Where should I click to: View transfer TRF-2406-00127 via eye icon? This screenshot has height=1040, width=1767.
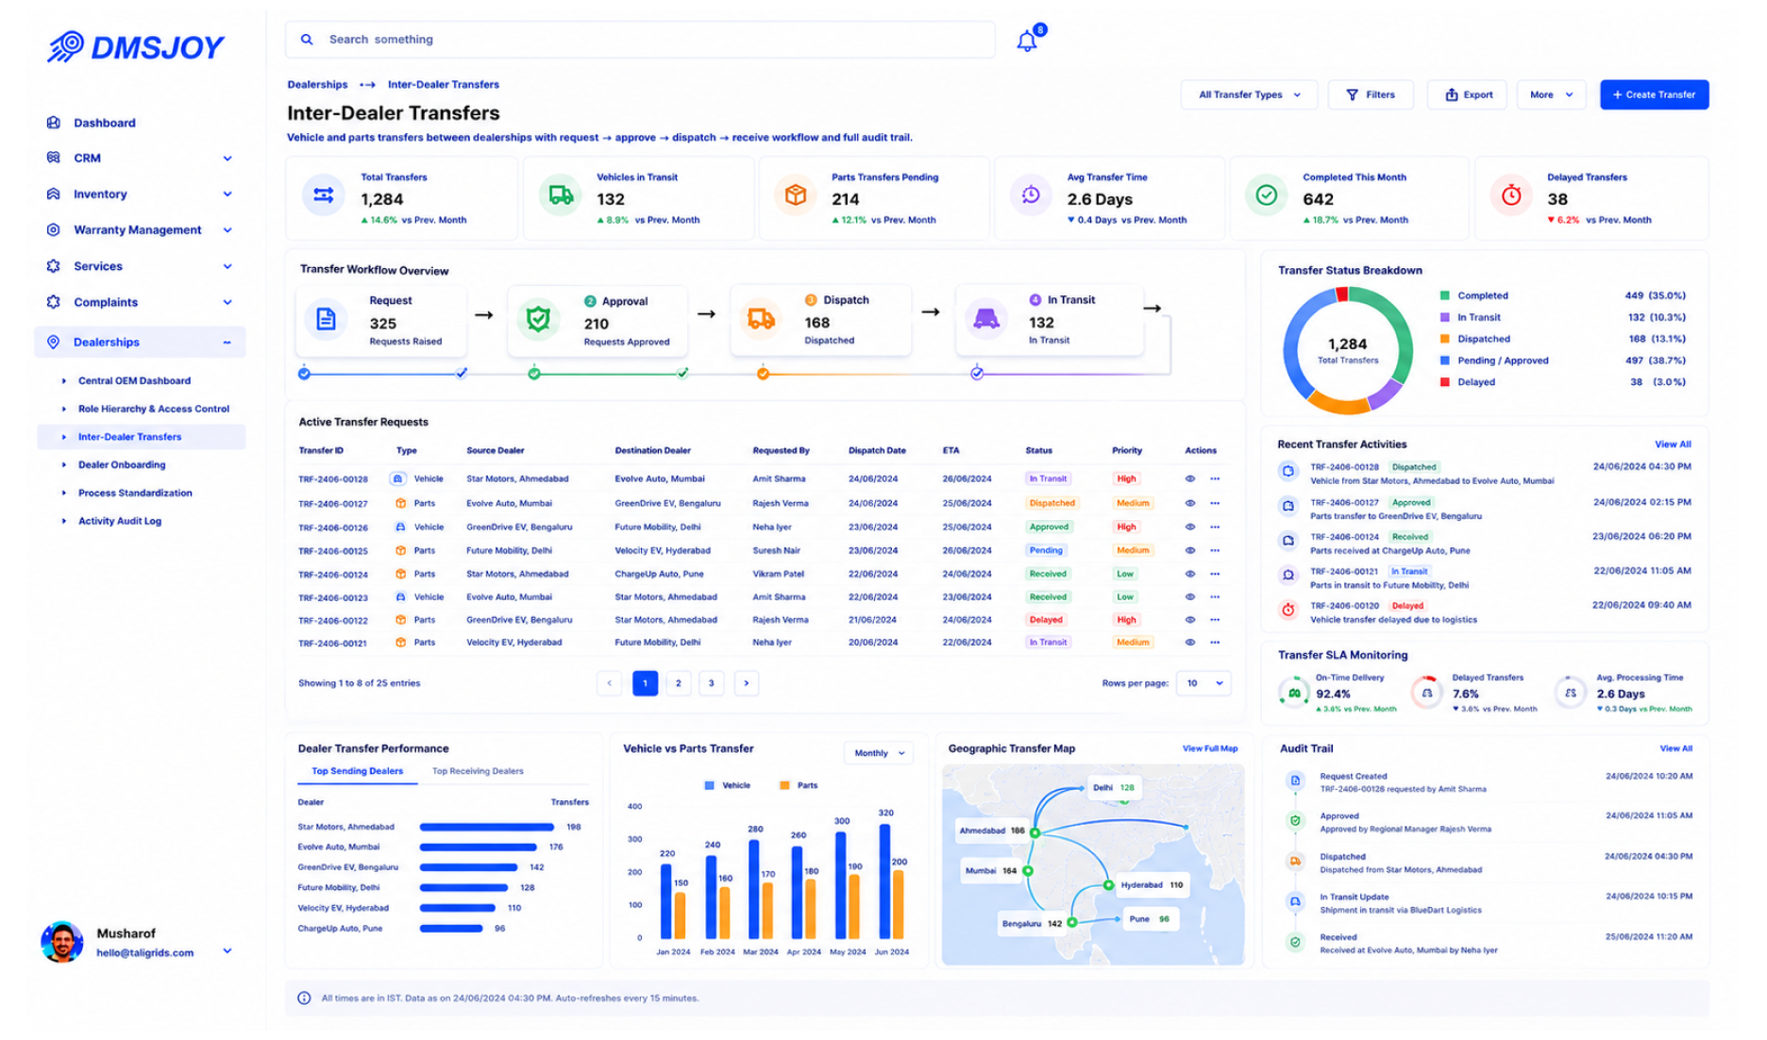click(1190, 503)
